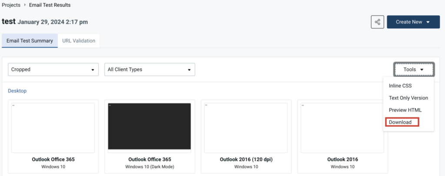Click the January 29, 2024 2:17 pm timestamp

[x=53, y=22]
